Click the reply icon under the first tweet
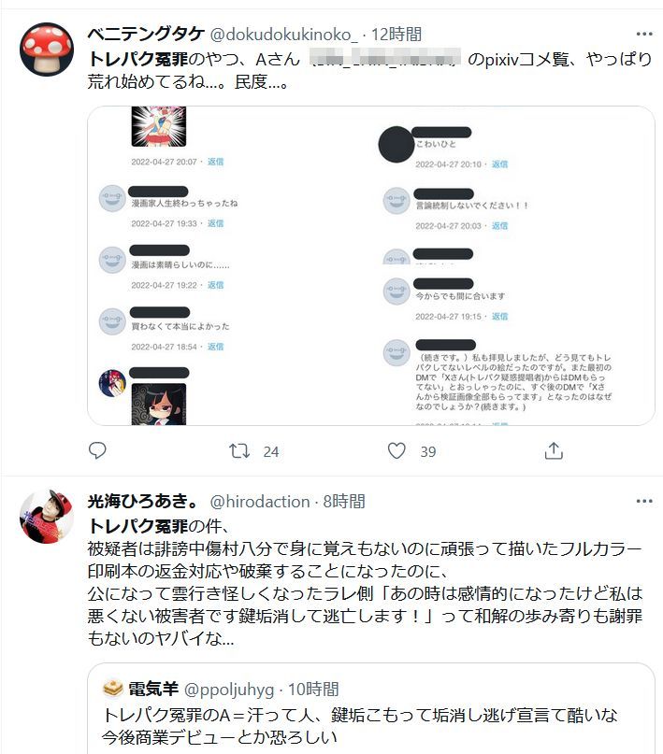The width and height of the screenshot is (663, 754). tap(97, 450)
